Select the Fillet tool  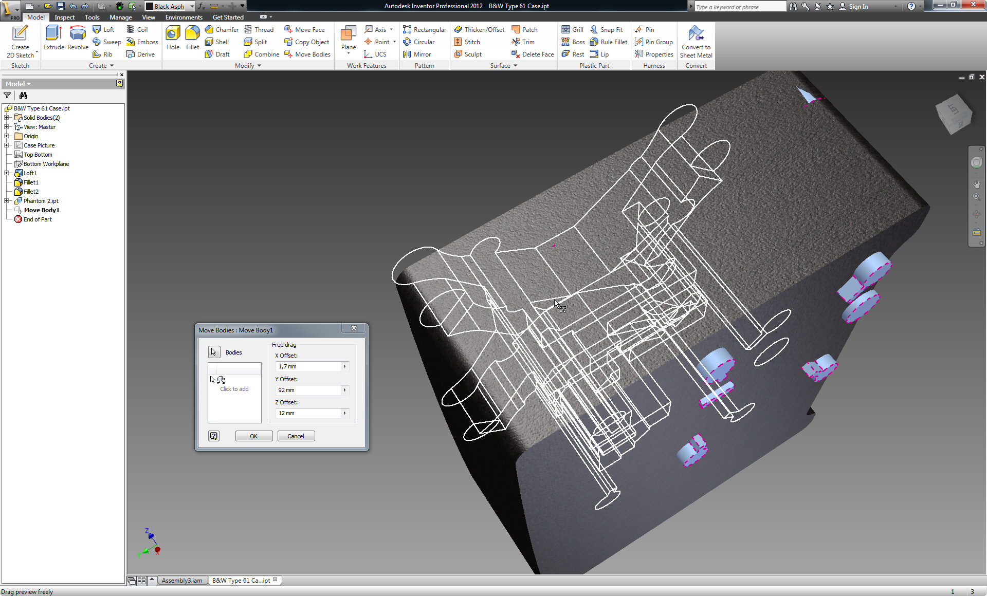192,38
